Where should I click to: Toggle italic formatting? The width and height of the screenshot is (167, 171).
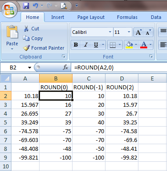(x=86, y=45)
